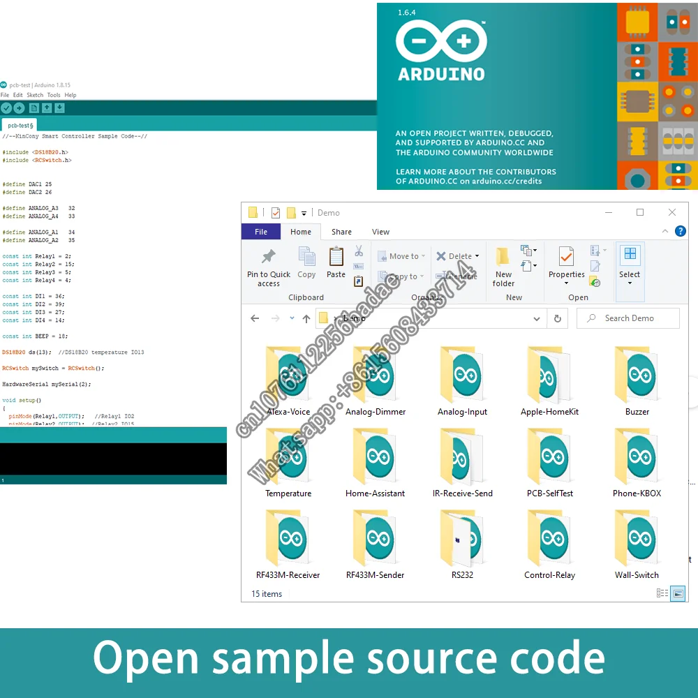Select the IR-Receive-Send folder
The image size is (698, 698).
463,463
